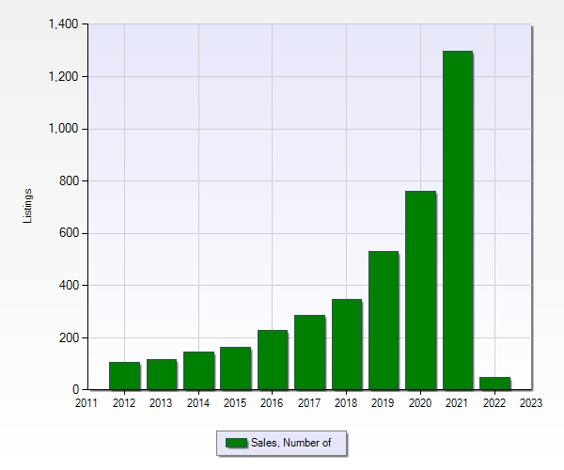This screenshot has width=564, height=470.
Task: Select the 2012 sales bar
Action: coord(124,375)
